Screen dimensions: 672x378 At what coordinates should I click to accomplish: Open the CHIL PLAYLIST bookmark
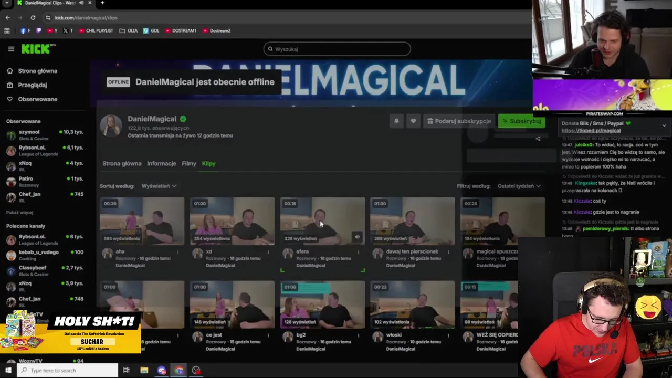point(96,30)
